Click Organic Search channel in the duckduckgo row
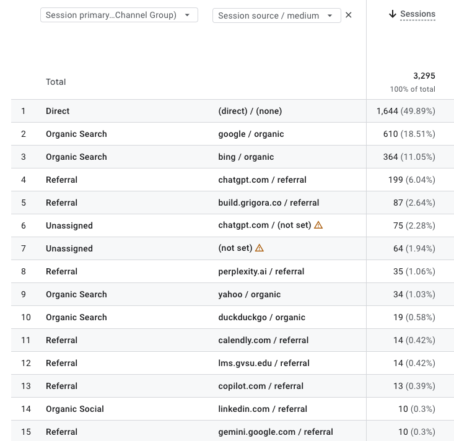The image size is (454, 441). [x=76, y=317]
